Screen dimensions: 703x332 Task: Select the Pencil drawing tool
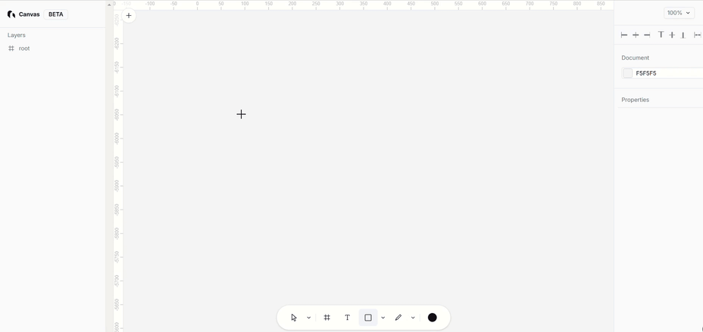coord(398,318)
